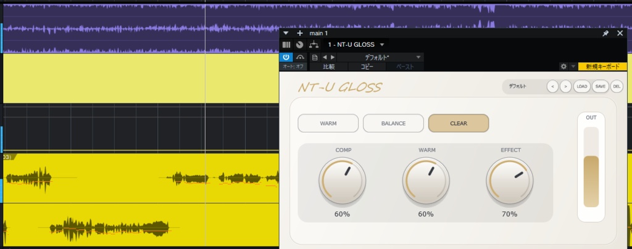Select the pale yellow empty clip
632x249 pixels.
point(141,78)
